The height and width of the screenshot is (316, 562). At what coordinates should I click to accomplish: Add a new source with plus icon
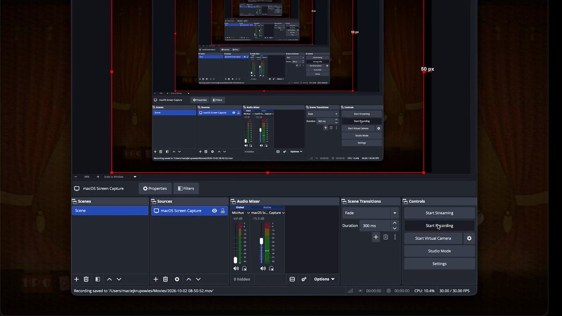click(x=155, y=279)
